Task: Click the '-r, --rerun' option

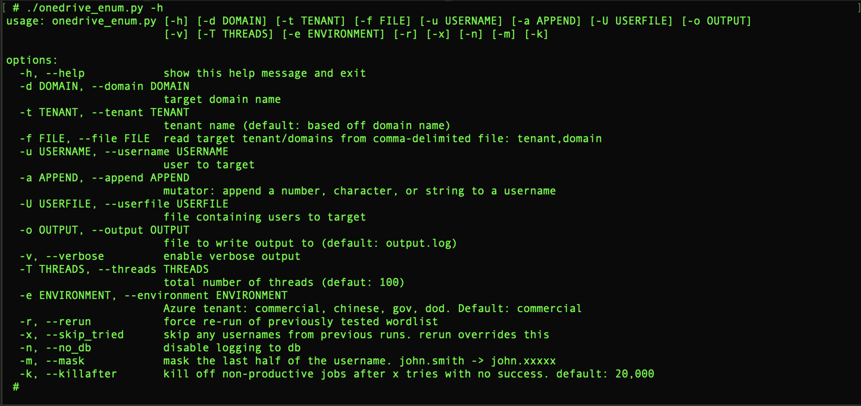Action: (55, 322)
